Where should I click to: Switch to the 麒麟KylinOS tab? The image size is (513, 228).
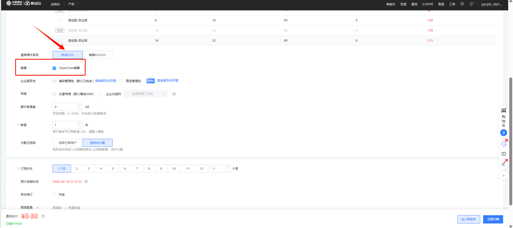click(97, 55)
